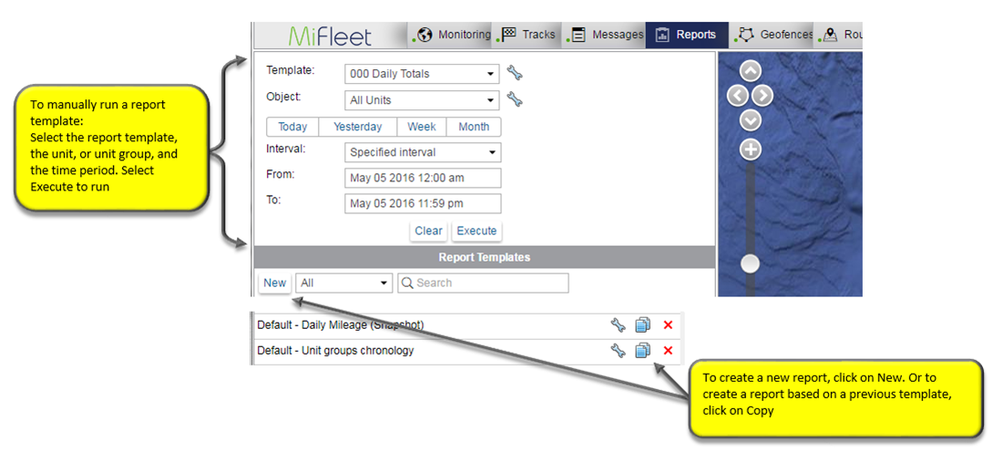Delete the Default - Daily Mileage template
This screenshot has height=452, width=993.
point(668,325)
